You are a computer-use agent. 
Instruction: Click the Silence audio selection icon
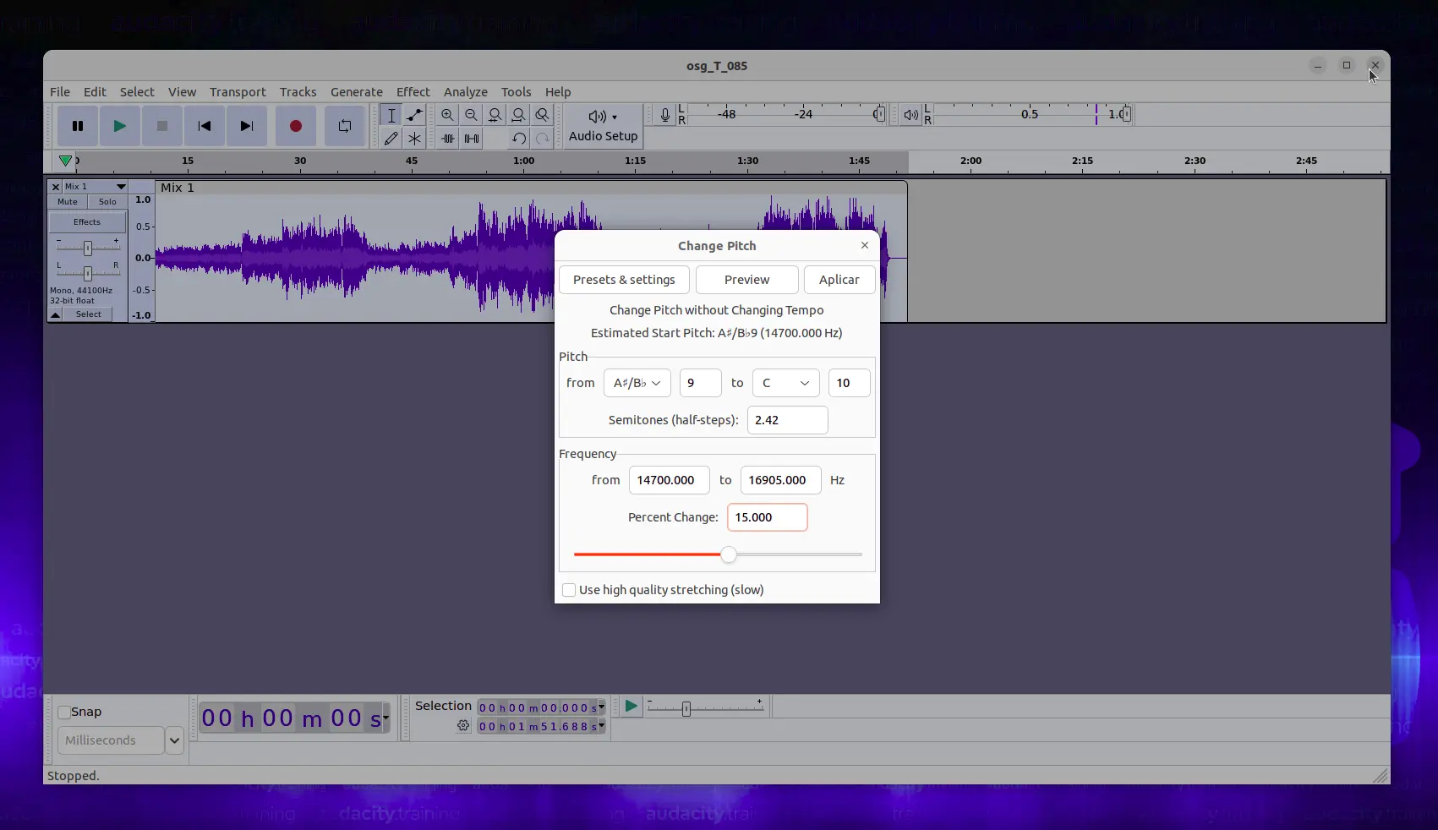[x=472, y=138]
